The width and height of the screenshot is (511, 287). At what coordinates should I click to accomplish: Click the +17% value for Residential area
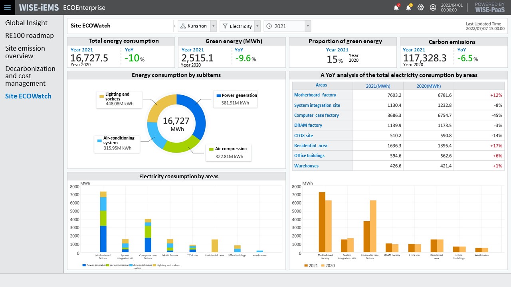pyautogui.click(x=496, y=146)
